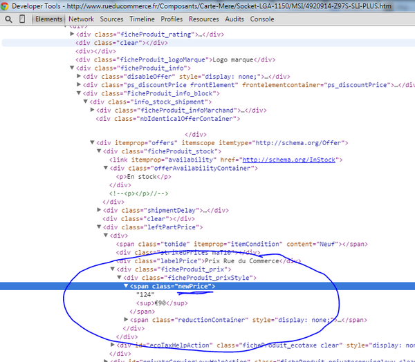Screen dimensions: 415x362
Task: Click the magnifier inspect element icon
Action: click(8, 19)
